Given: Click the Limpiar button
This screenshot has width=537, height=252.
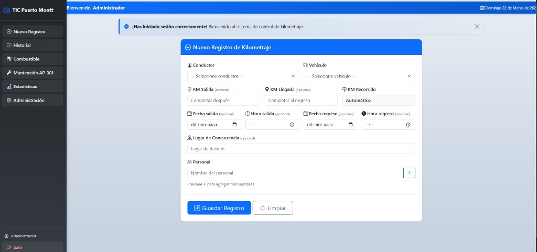Looking at the screenshot, I should pos(273,208).
